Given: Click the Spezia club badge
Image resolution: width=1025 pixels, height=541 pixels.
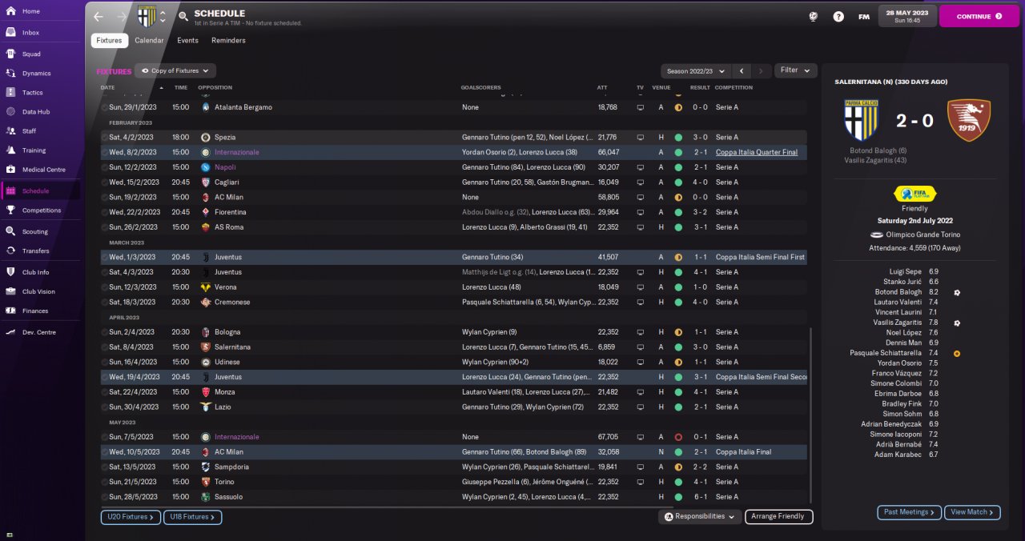Looking at the screenshot, I should tap(206, 138).
